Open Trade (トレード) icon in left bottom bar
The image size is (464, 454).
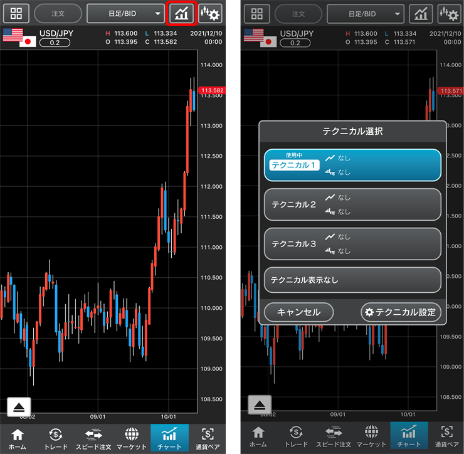(x=56, y=438)
